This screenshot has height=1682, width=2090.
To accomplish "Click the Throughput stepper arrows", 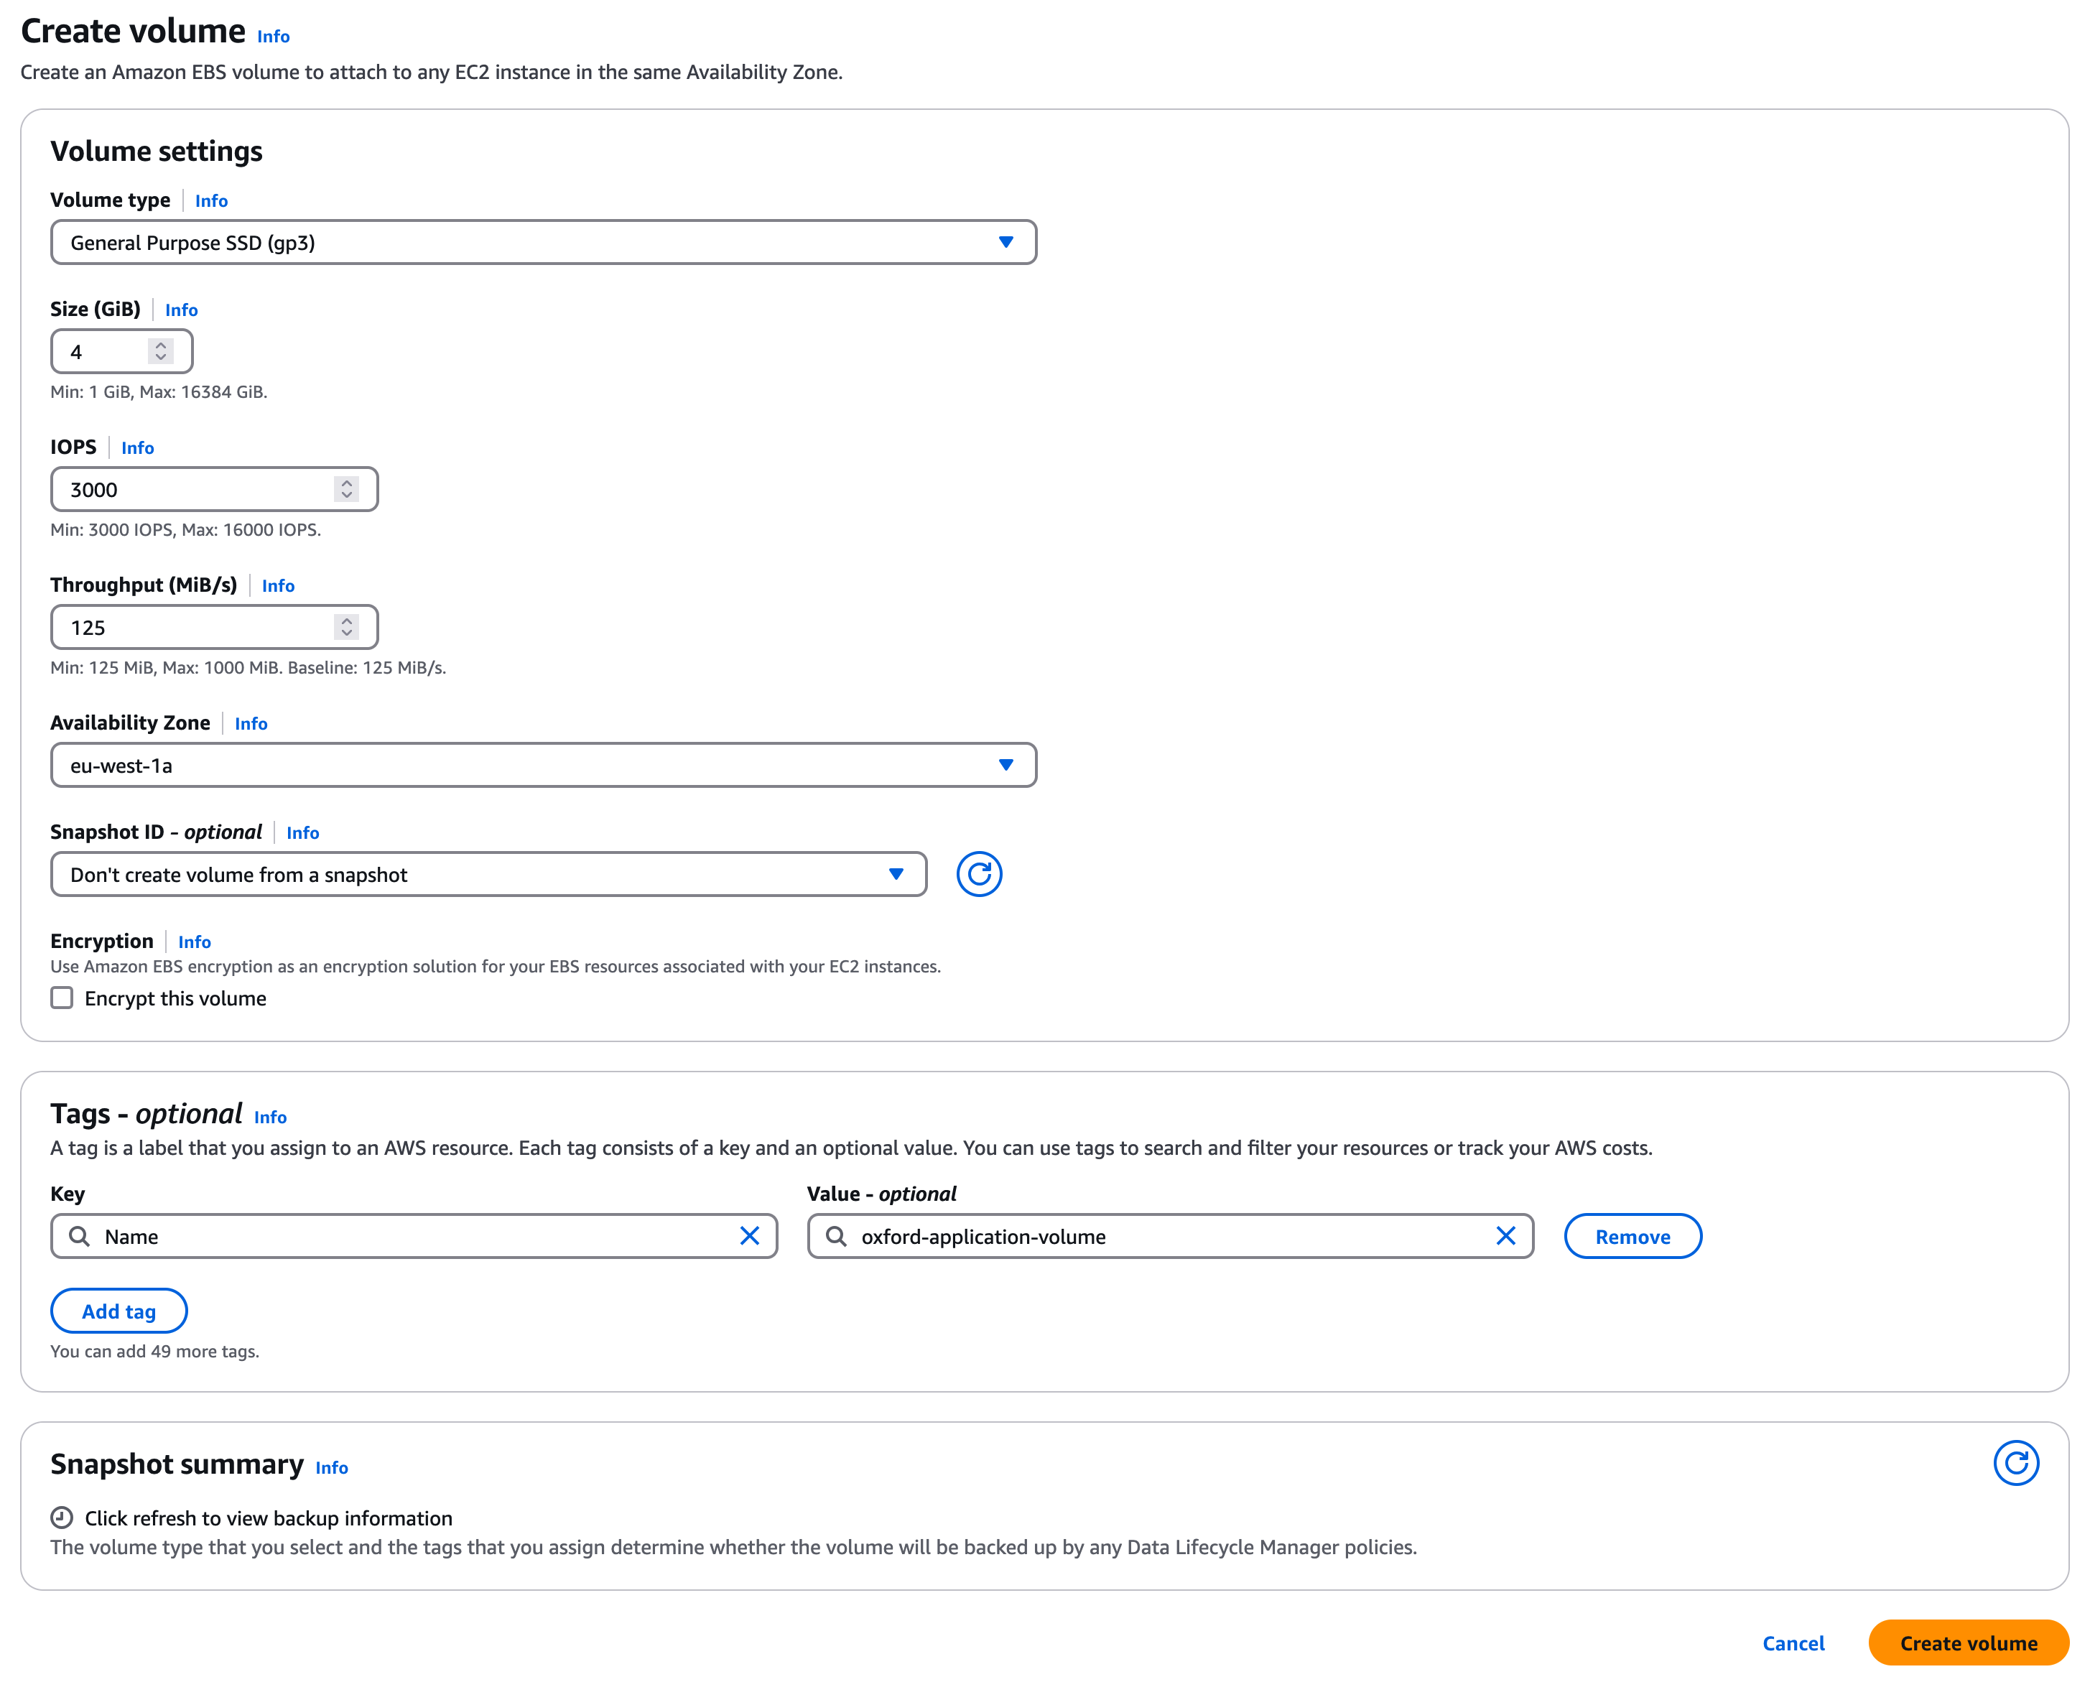I will point(346,627).
